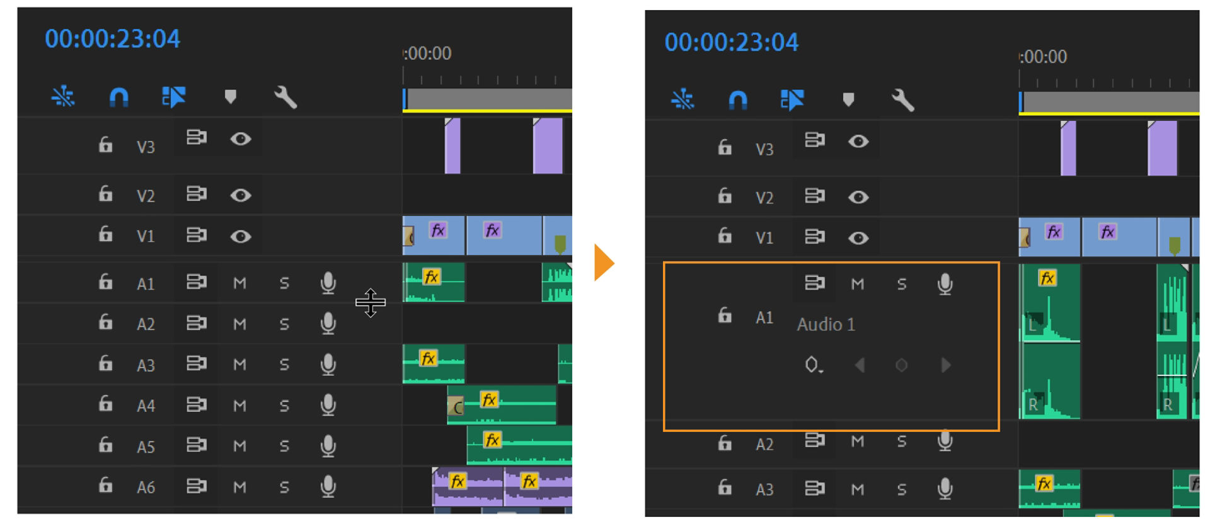Image resolution: width=1210 pixels, height=527 pixels.
Task: Solo track A3 in right timeline
Action: click(x=902, y=489)
